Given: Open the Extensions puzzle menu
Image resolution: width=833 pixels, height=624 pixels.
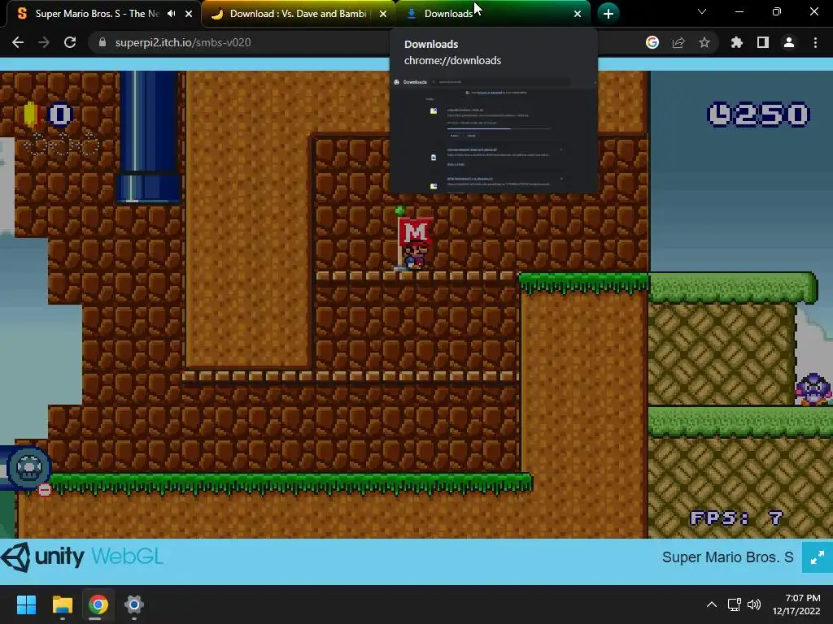Looking at the screenshot, I should point(736,42).
